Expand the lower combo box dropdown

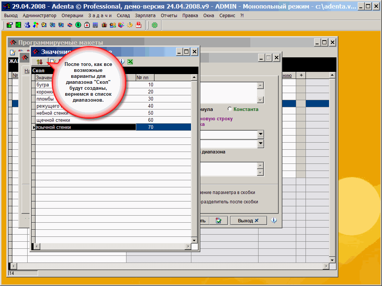(x=260, y=143)
